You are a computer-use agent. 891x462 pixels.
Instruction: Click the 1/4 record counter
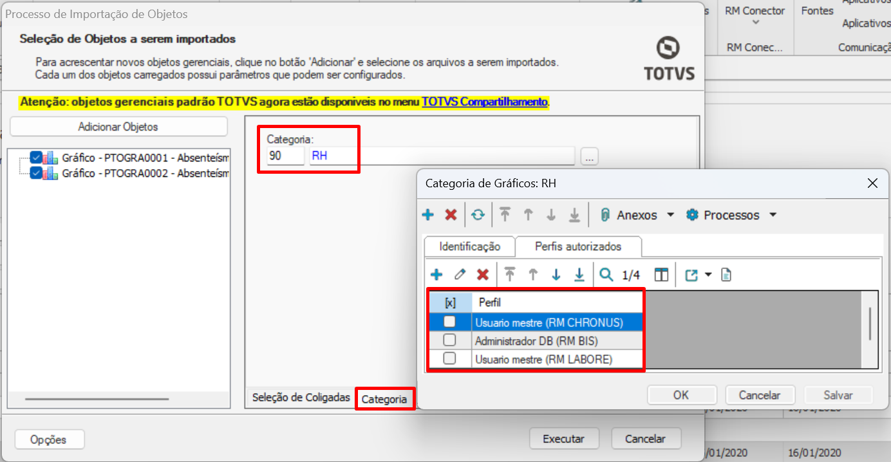(x=631, y=275)
